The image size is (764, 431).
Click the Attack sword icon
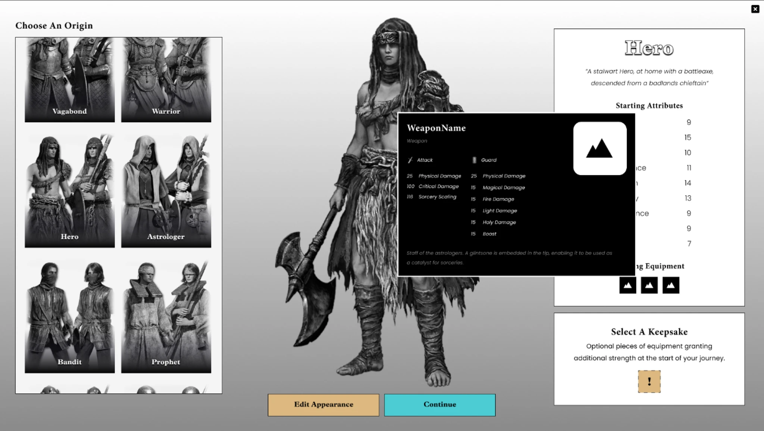coord(410,160)
